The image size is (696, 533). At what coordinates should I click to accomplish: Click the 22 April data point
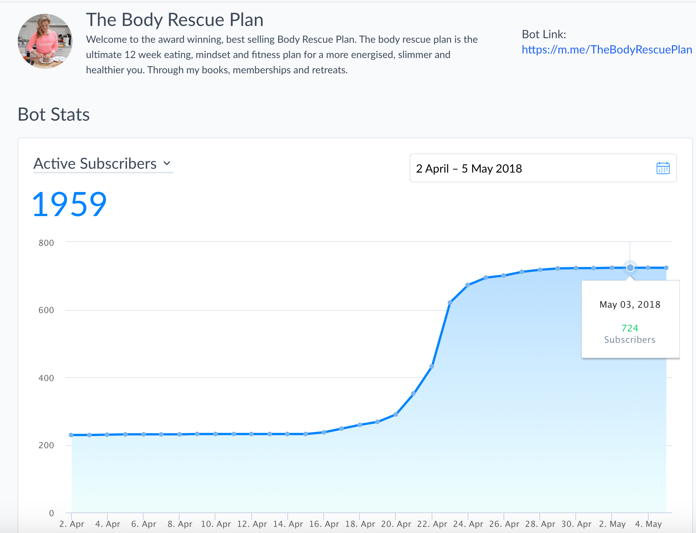click(x=432, y=367)
